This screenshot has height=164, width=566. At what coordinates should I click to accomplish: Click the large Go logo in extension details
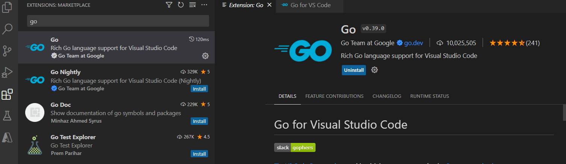[x=303, y=51]
